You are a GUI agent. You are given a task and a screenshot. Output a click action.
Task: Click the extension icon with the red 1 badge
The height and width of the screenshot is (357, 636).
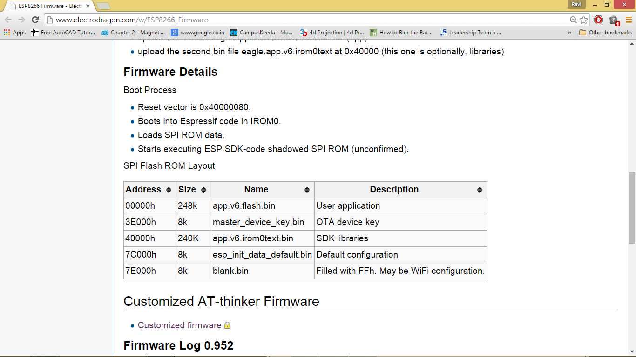tap(612, 20)
